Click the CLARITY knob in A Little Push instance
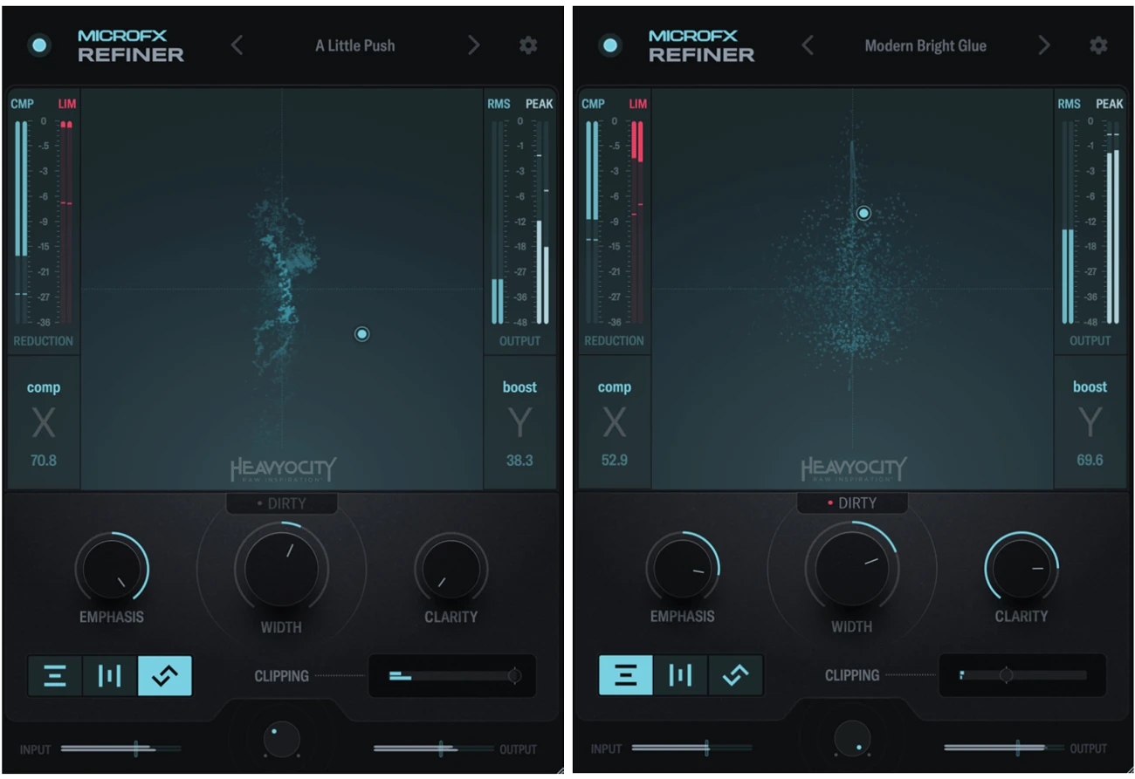 (x=451, y=570)
